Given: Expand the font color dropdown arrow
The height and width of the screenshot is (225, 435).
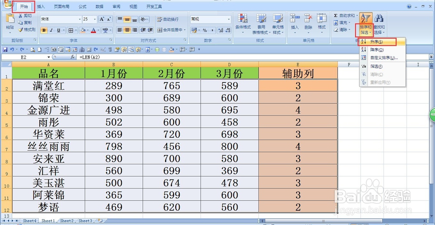Looking at the screenshot, I should point(98,30).
